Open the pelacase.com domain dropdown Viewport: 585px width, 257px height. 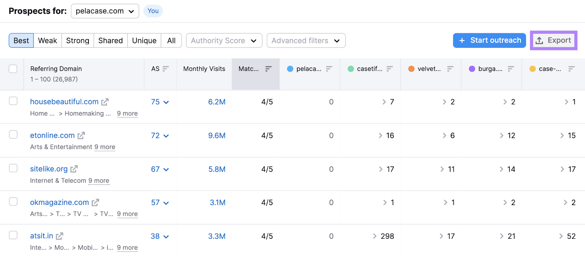[x=105, y=11]
